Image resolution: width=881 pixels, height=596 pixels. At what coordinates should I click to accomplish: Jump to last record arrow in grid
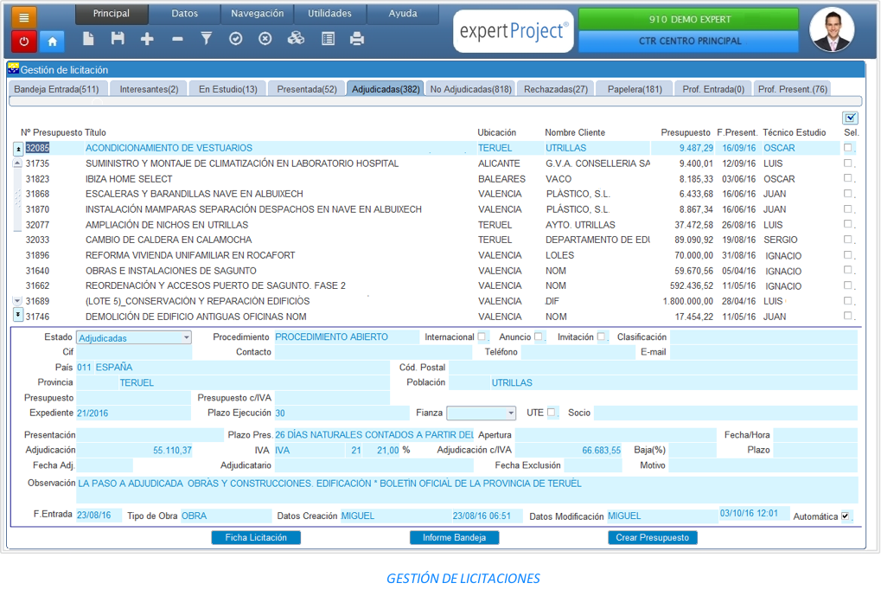coord(18,315)
